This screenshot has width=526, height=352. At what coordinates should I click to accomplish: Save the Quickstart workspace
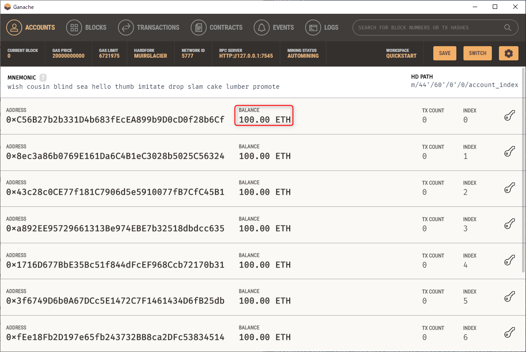coord(444,53)
